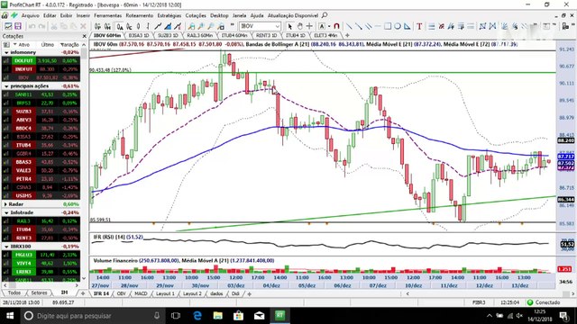Select the arrow cursor tool
Screen dimensions: 577x324
(x=290, y=26)
